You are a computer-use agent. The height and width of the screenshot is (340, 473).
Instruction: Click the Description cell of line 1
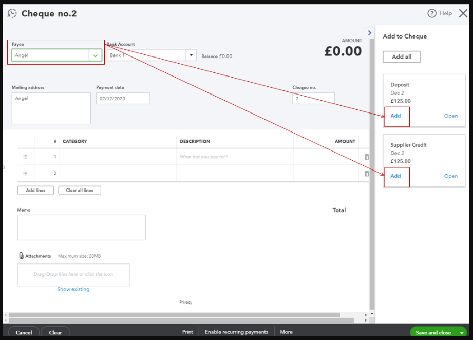pos(235,157)
